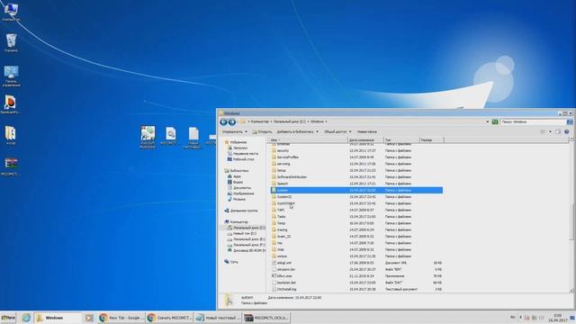
Task: Click the file list vertical scrollbar
Action: 571,215
